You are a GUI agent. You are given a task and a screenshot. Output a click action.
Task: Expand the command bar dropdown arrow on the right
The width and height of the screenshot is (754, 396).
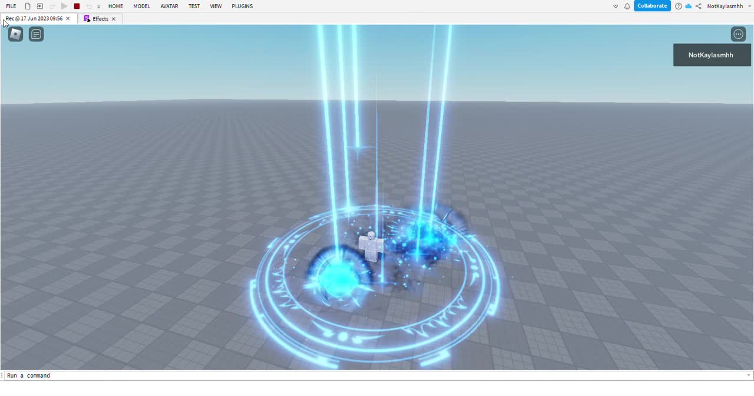pyautogui.click(x=748, y=375)
